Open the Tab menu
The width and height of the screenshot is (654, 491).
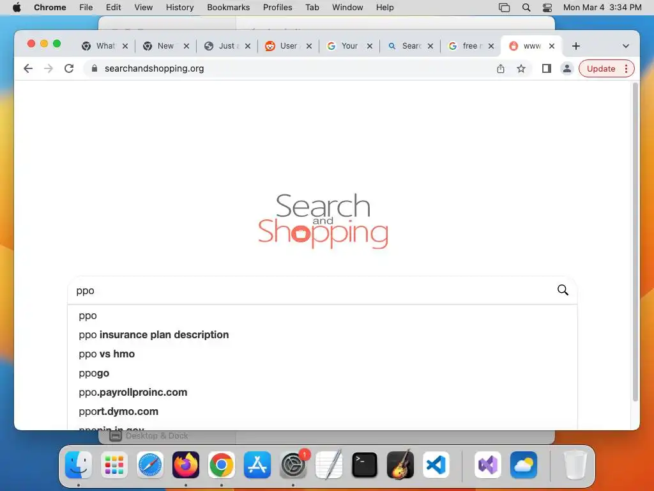click(312, 8)
